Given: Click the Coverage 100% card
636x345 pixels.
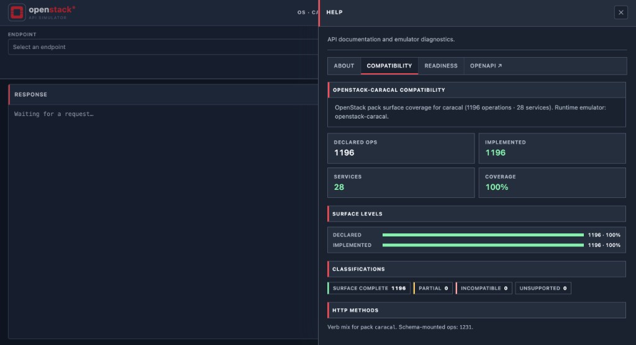Looking at the screenshot, I should tap(552, 183).
